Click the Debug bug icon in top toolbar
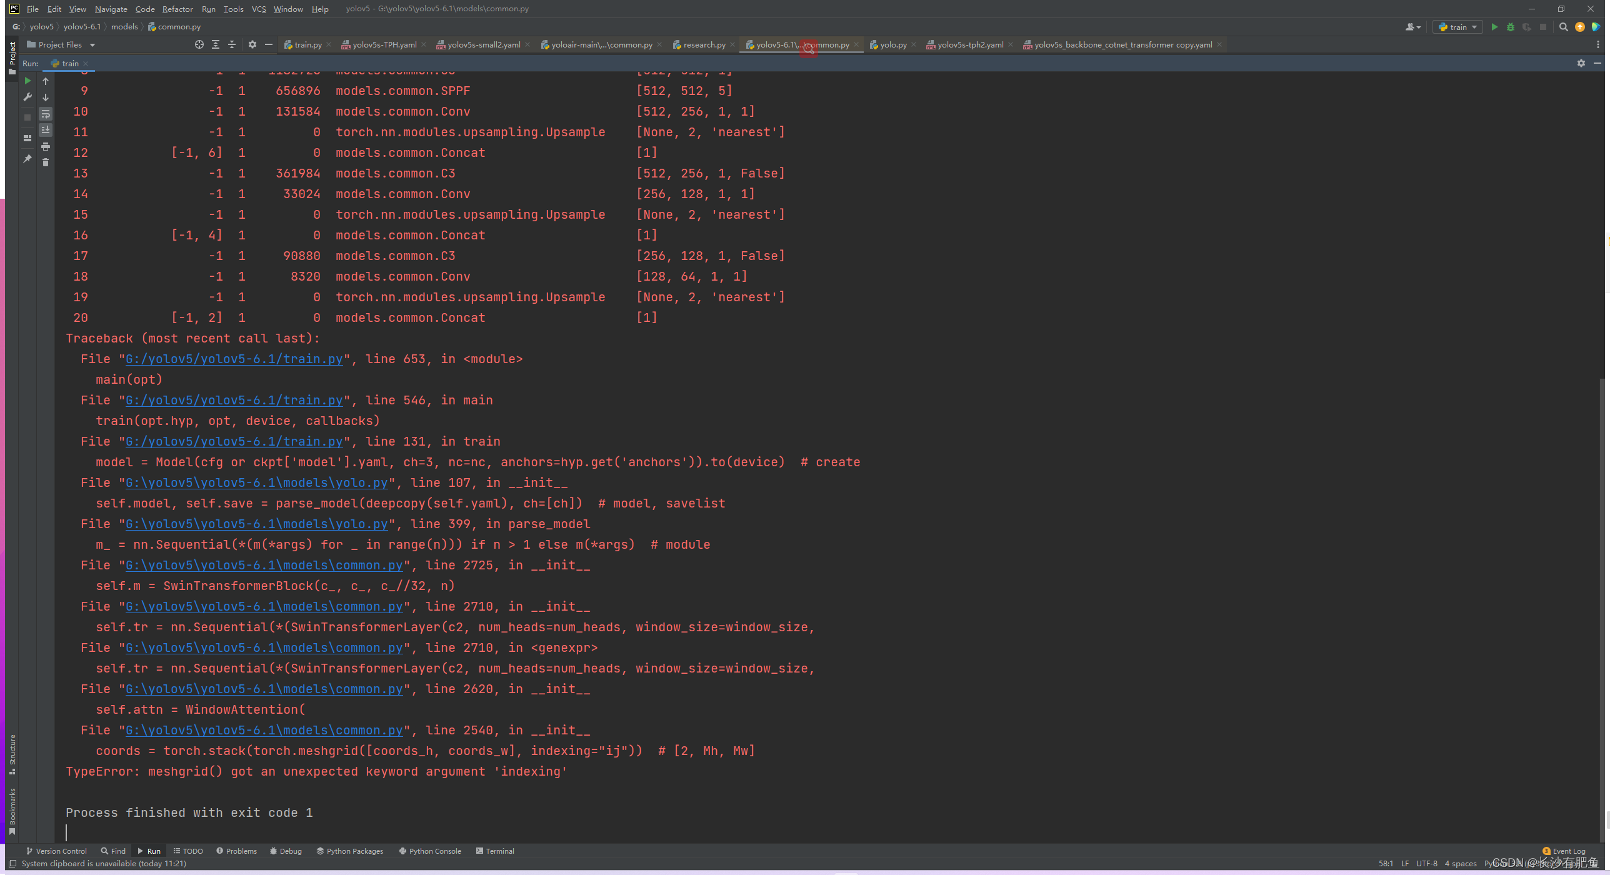1610x875 pixels. [1511, 27]
